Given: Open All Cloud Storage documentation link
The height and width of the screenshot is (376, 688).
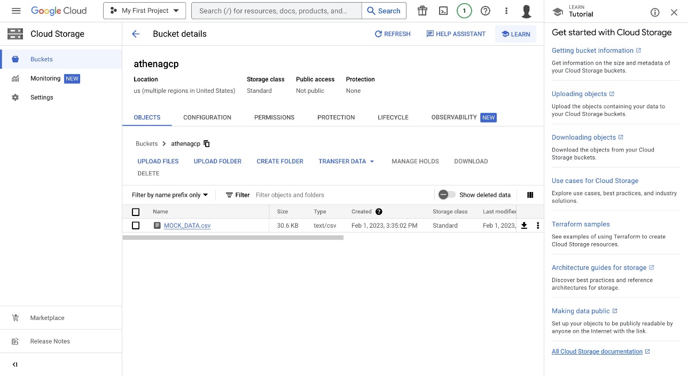Looking at the screenshot, I should 601,351.
